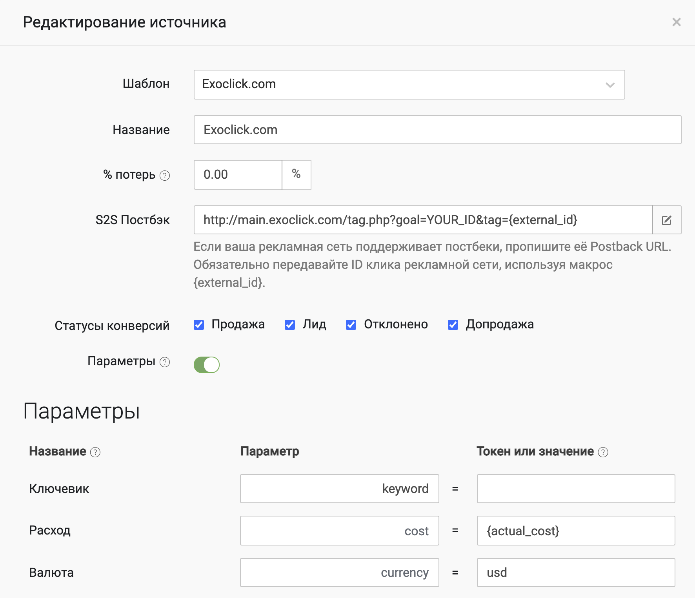The height and width of the screenshot is (598, 695).
Task: Click the Редактирование источника dialog title
Action: (124, 22)
